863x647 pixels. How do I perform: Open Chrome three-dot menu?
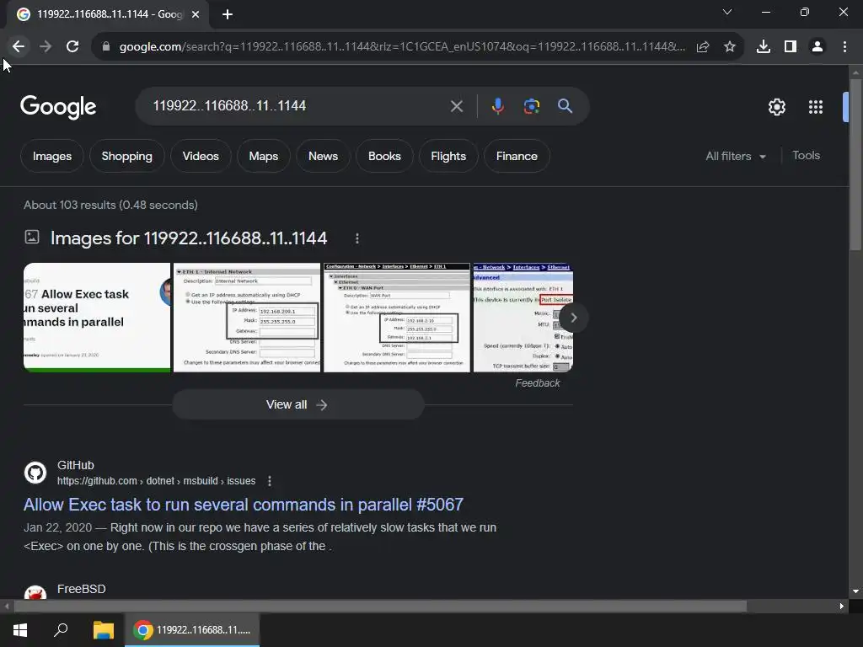tap(844, 47)
